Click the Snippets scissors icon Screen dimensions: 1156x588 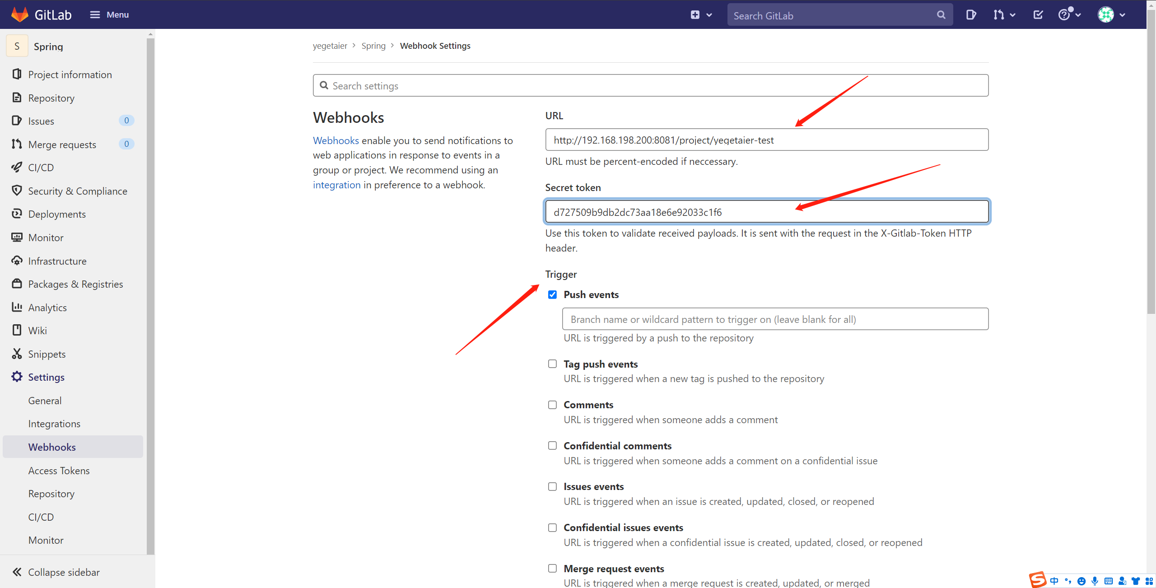click(x=17, y=354)
